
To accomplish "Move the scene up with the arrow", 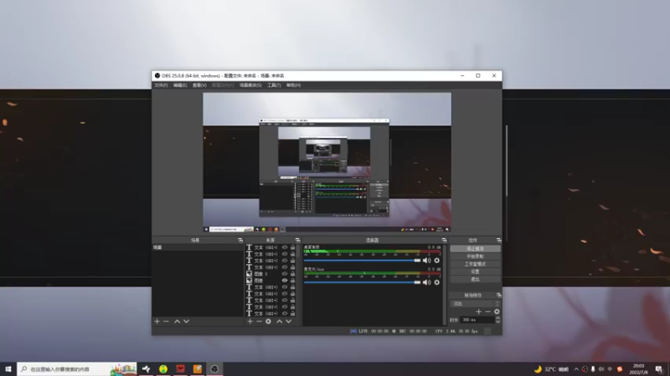I will (x=177, y=322).
